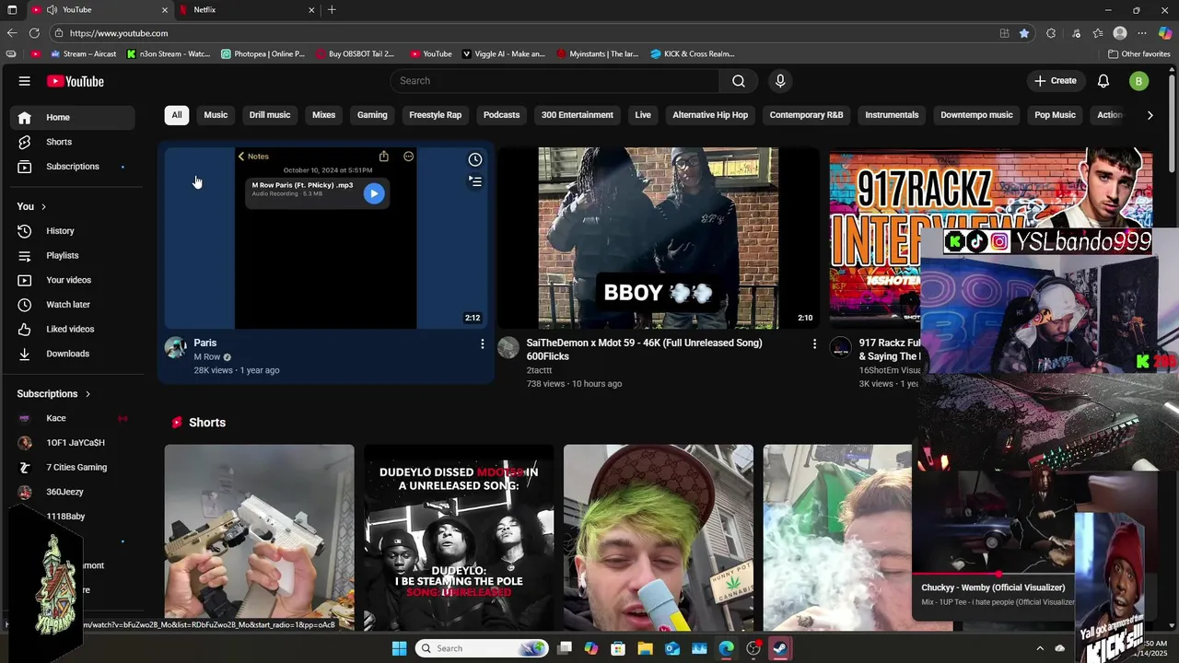Refresh the page in browser

pos(35,33)
